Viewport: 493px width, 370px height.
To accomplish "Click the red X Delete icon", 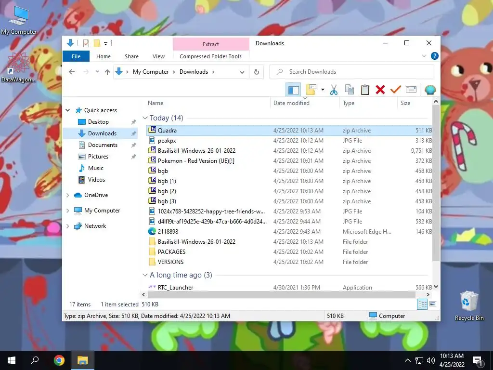I will (380, 90).
